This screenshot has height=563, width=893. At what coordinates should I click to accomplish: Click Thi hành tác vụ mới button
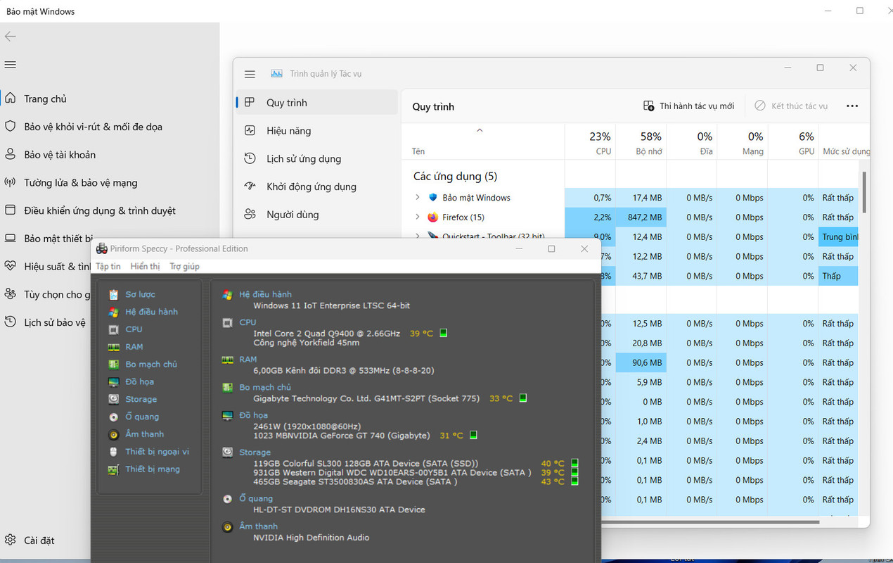click(x=688, y=106)
